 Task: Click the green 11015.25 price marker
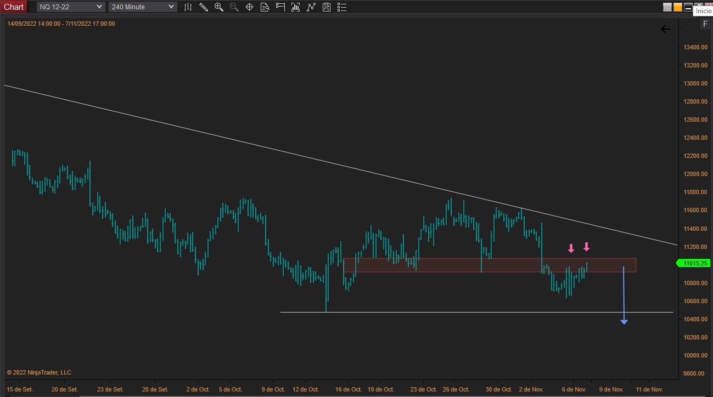(693, 264)
